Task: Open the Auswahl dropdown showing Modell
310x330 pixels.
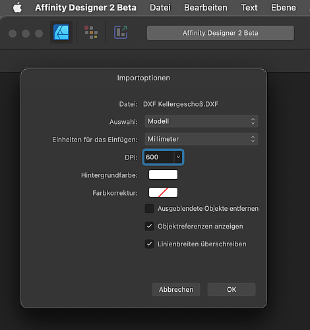Action: pos(201,121)
